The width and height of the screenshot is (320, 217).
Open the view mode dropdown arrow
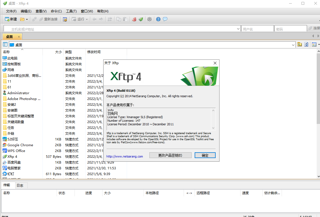tap(319, 45)
